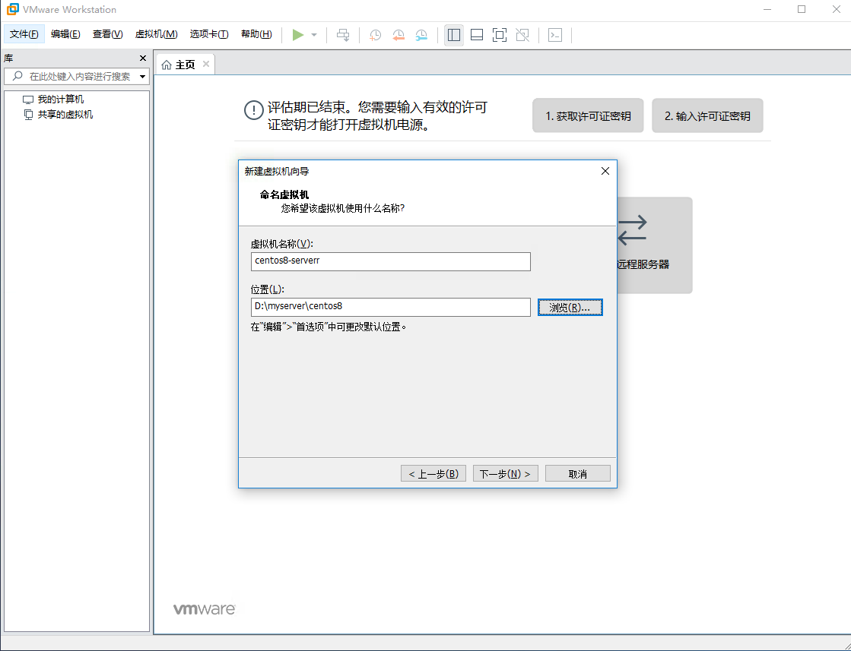851x651 pixels.
Task: Click the remote server arrows icon
Action: [632, 230]
